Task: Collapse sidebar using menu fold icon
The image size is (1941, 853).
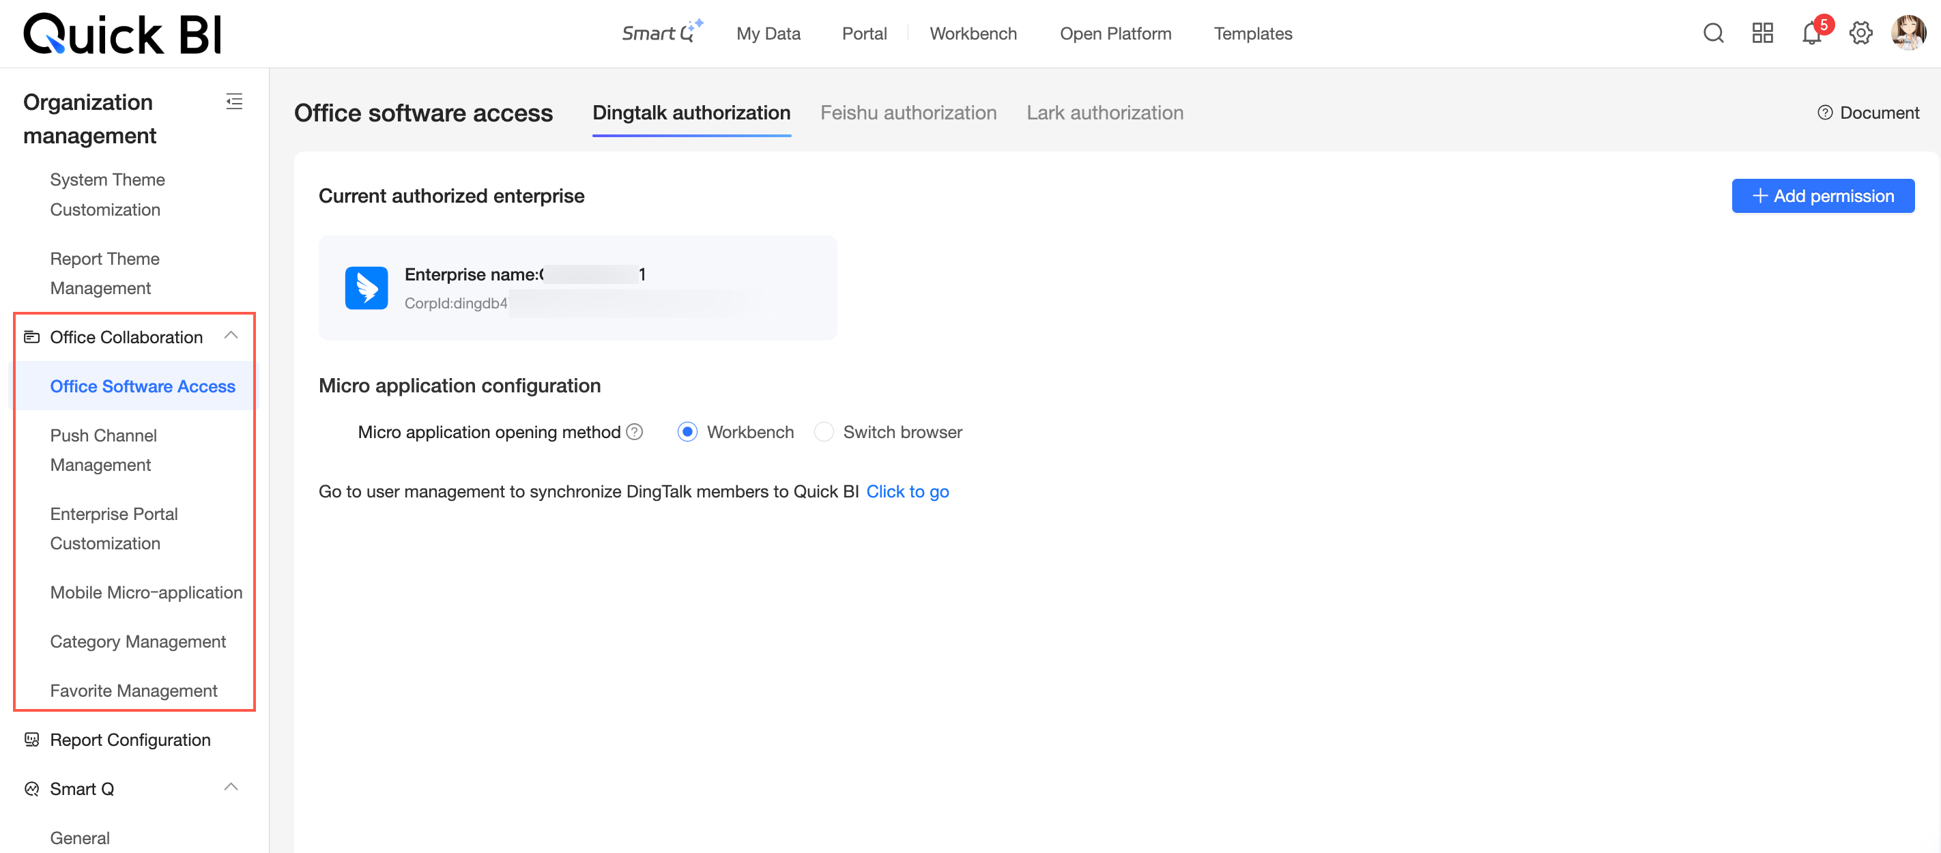Action: point(234,101)
